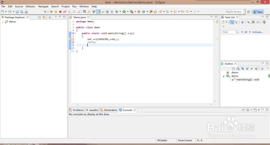
Task: Collapse the demo class in Outline
Action: 224,76
